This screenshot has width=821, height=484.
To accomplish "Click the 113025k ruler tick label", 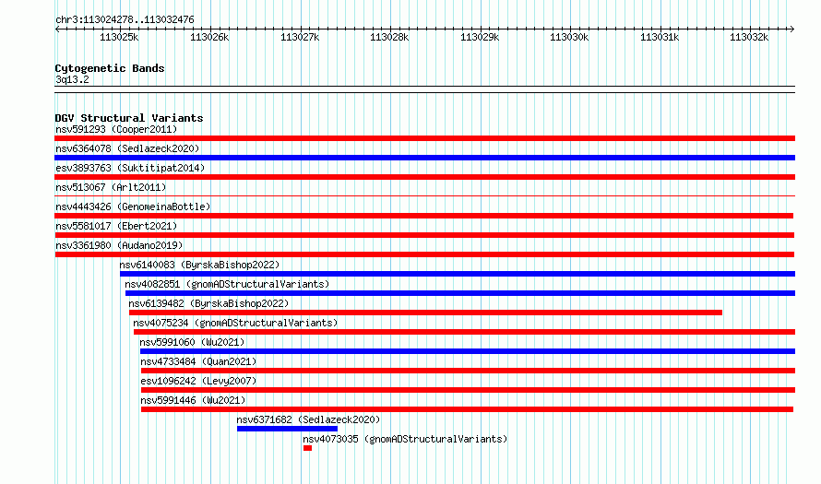I will pyautogui.click(x=119, y=37).
